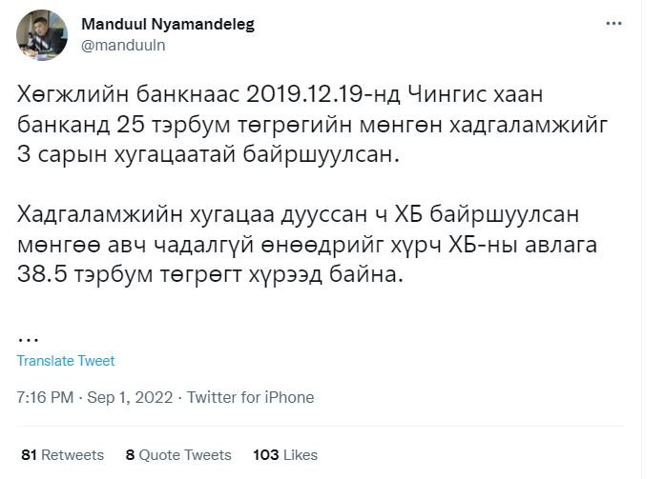View the 81 Retweets list
This screenshot has height=479, width=665.
coord(62,455)
